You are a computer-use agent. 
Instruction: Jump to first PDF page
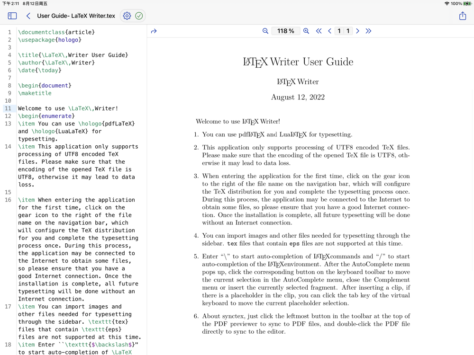pyautogui.click(x=319, y=31)
